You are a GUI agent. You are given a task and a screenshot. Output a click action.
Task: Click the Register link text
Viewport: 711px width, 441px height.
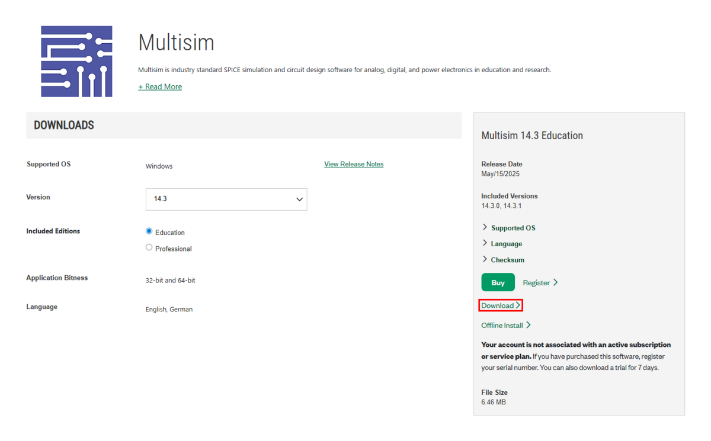pos(536,283)
